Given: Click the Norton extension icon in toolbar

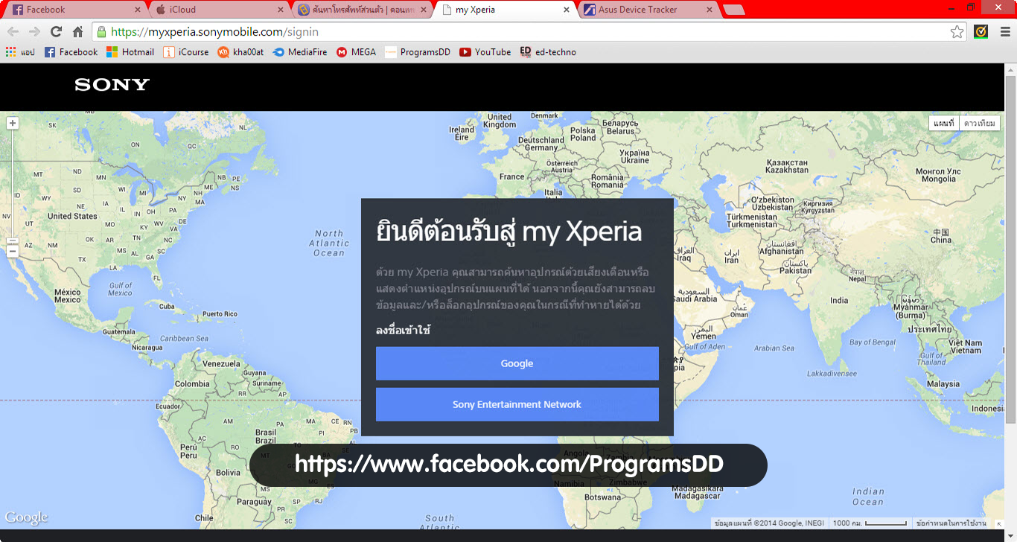Looking at the screenshot, I should (x=981, y=31).
